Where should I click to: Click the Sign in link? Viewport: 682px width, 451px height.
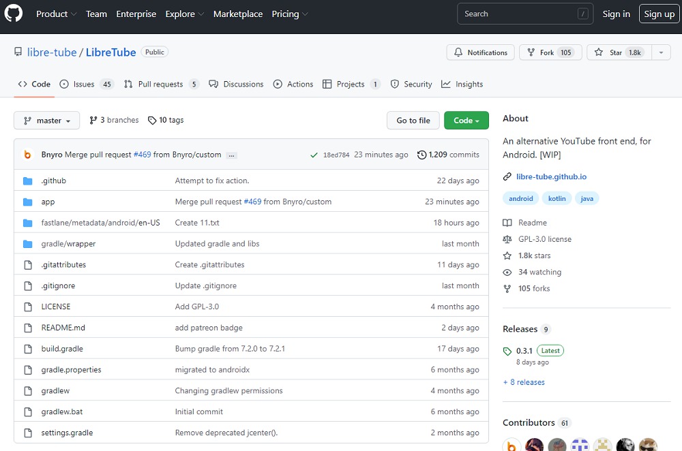pyautogui.click(x=616, y=14)
